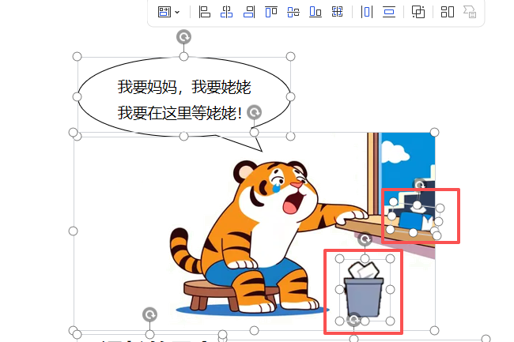This screenshot has width=514, height=342.
Task: Select the small blue box on the windowsill
Action: [x=411, y=220]
